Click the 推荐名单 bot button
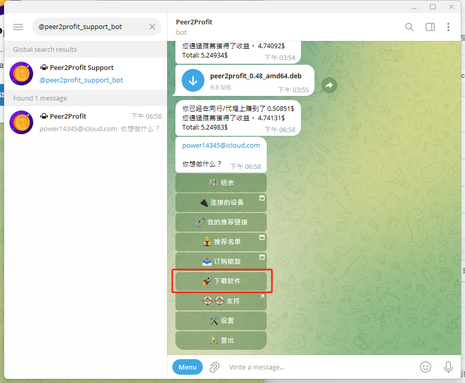This screenshot has width=465, height=383. coord(221,242)
